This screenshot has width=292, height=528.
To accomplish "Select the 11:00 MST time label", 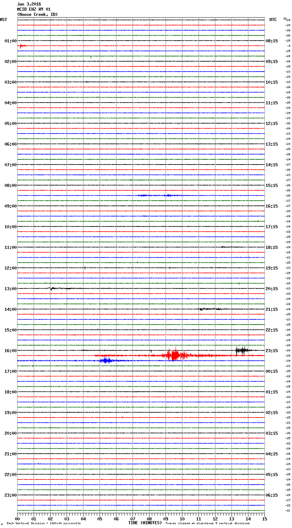I will coord(11,247).
